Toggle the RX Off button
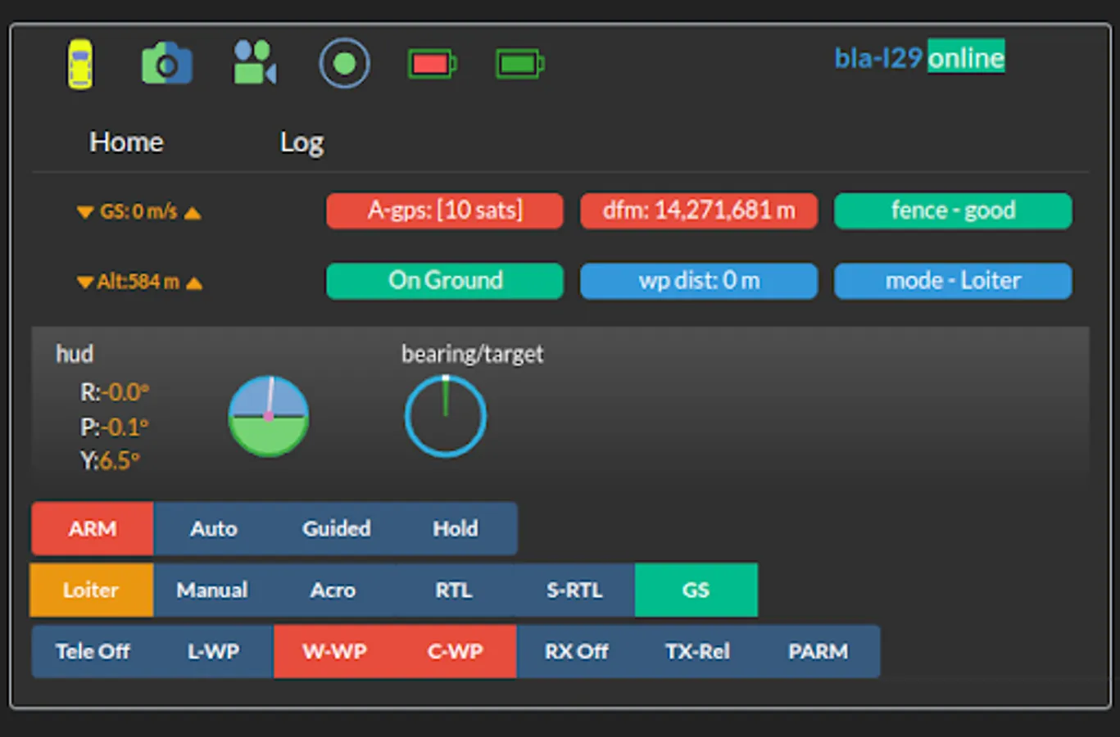The height and width of the screenshot is (737, 1120). pyautogui.click(x=576, y=652)
